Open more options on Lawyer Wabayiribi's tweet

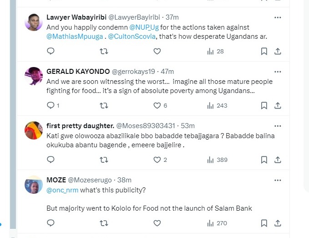pos(278,17)
